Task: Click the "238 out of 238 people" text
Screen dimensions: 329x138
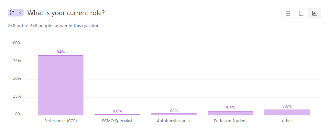Action: click(54, 26)
